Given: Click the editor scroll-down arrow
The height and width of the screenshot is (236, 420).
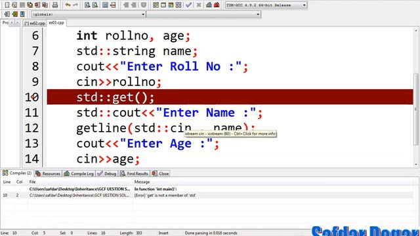Looking at the screenshot, I should (x=416, y=165).
